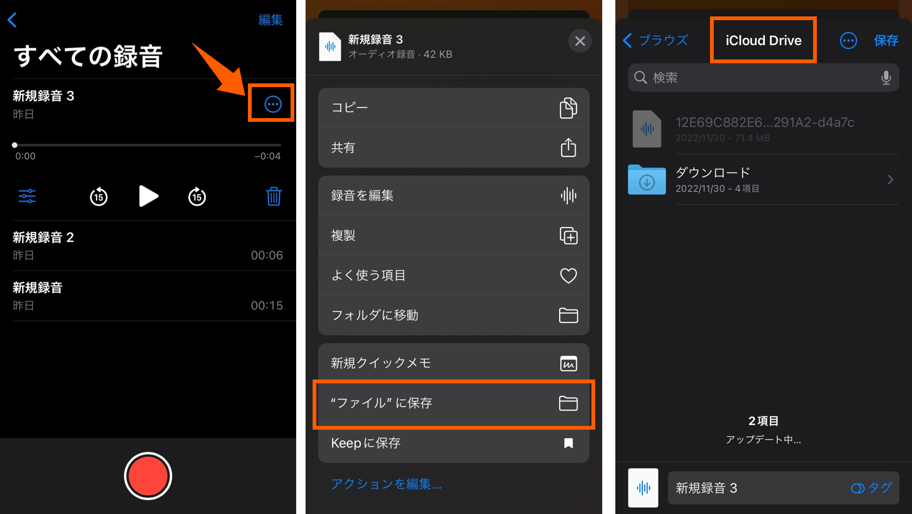Select "ファイル"に保存 from the action list
The image size is (912, 514).
[453, 403]
